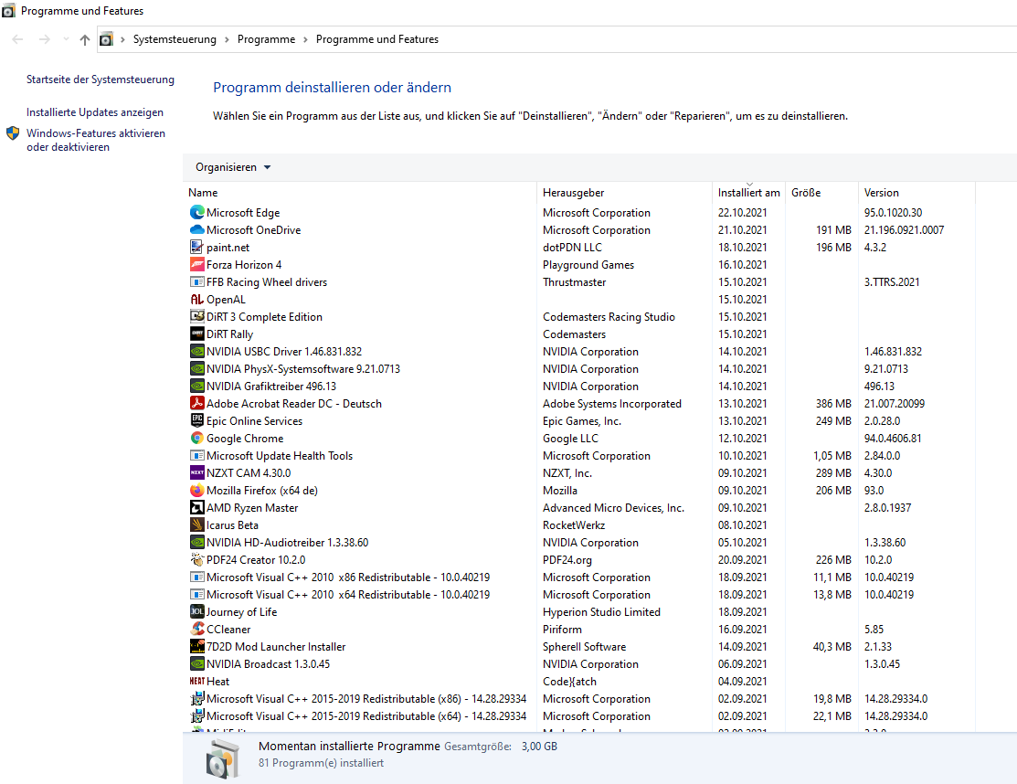Image resolution: width=1017 pixels, height=784 pixels.
Task: Click the Icarus Beta icon
Action: coord(197,525)
